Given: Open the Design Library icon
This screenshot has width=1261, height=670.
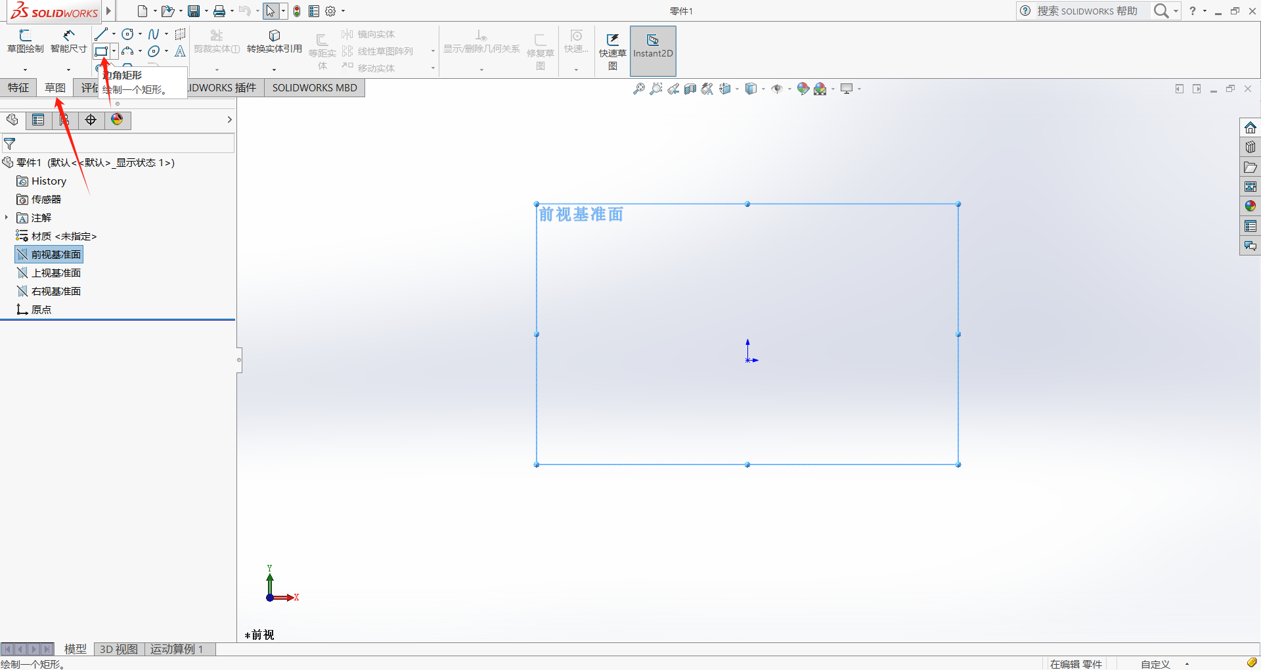Looking at the screenshot, I should click(1250, 147).
